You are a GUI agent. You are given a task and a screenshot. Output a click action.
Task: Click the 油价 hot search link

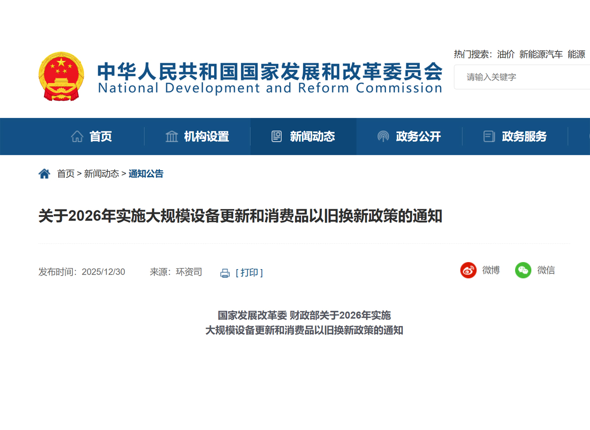tap(505, 55)
